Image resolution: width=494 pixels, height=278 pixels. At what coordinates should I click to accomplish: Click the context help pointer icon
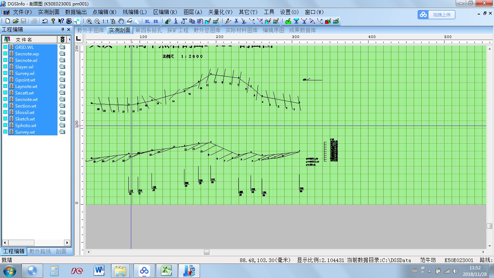pyautogui.click(x=61, y=21)
